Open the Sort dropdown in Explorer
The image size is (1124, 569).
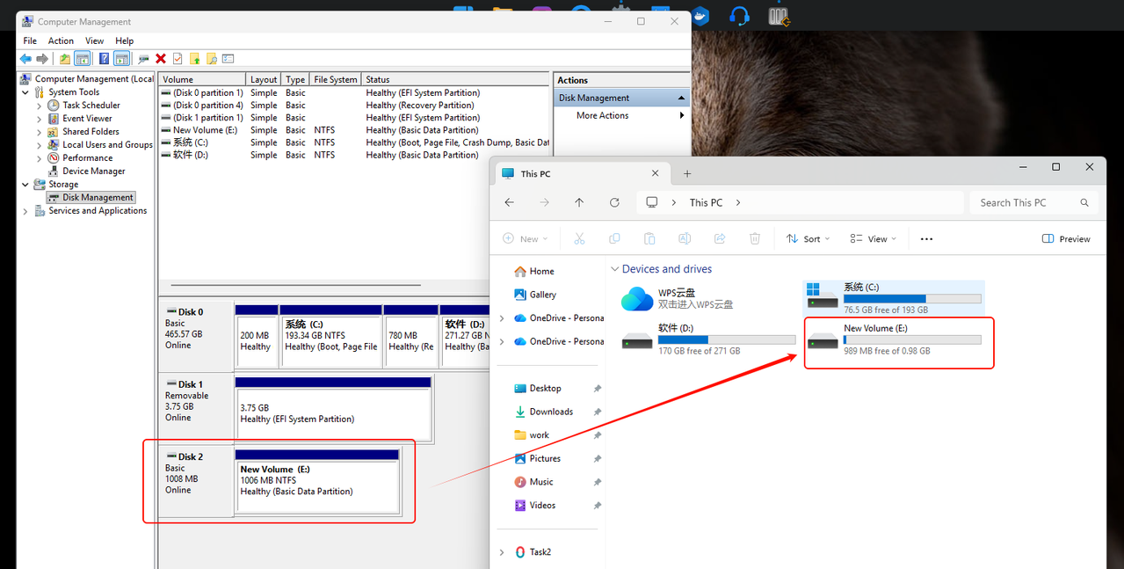[809, 238]
